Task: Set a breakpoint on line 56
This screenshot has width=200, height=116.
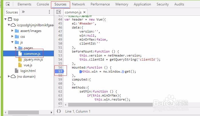Action: point(60,67)
